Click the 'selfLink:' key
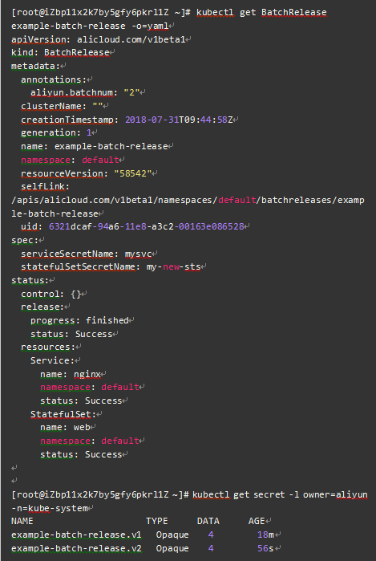Screen dimensions: 376x561 click(45, 186)
